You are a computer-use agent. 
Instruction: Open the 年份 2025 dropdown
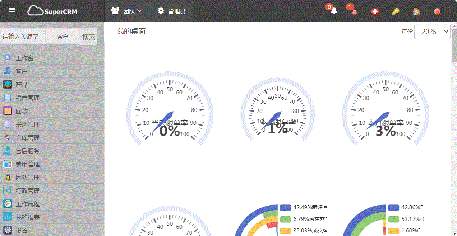pyautogui.click(x=432, y=32)
